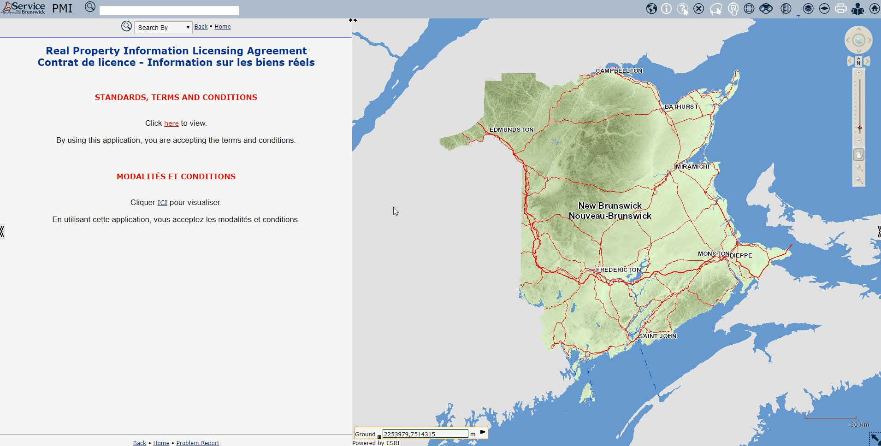Select the pan hand tool

tap(858, 155)
